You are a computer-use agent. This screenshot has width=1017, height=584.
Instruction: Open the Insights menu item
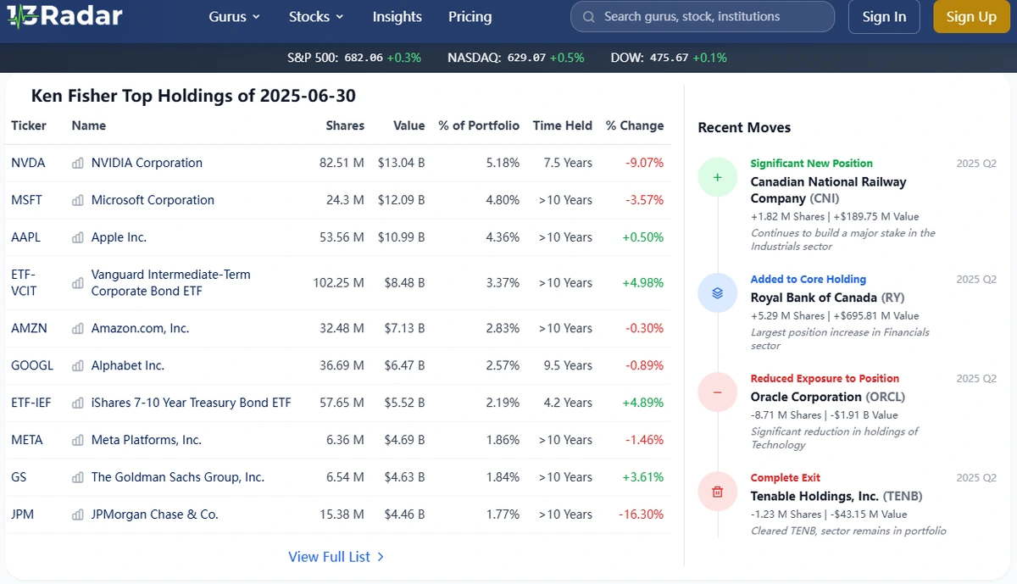397,17
